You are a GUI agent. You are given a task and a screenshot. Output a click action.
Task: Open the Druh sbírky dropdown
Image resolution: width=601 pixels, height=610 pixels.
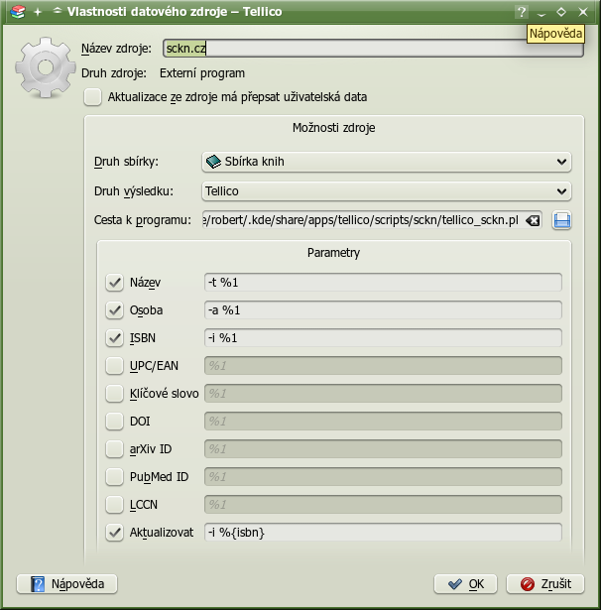(x=386, y=162)
